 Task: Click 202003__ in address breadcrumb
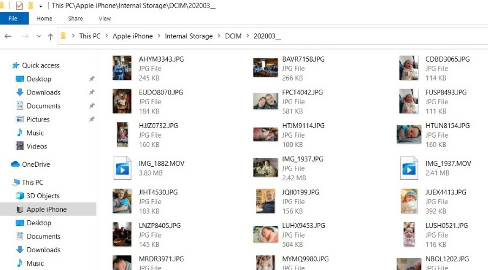(x=267, y=36)
